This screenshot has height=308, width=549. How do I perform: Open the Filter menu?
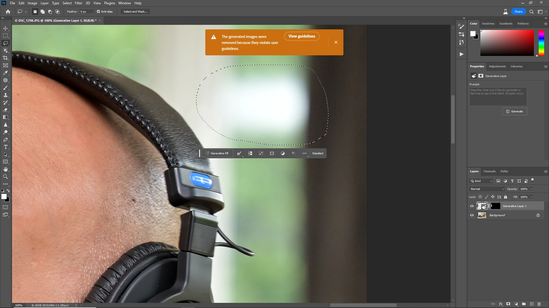point(78,3)
